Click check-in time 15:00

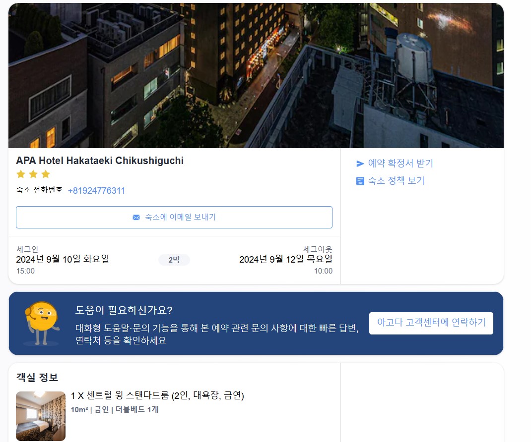25,271
